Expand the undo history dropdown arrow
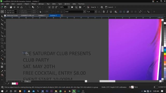The image size is (166, 93). pos(40,7)
